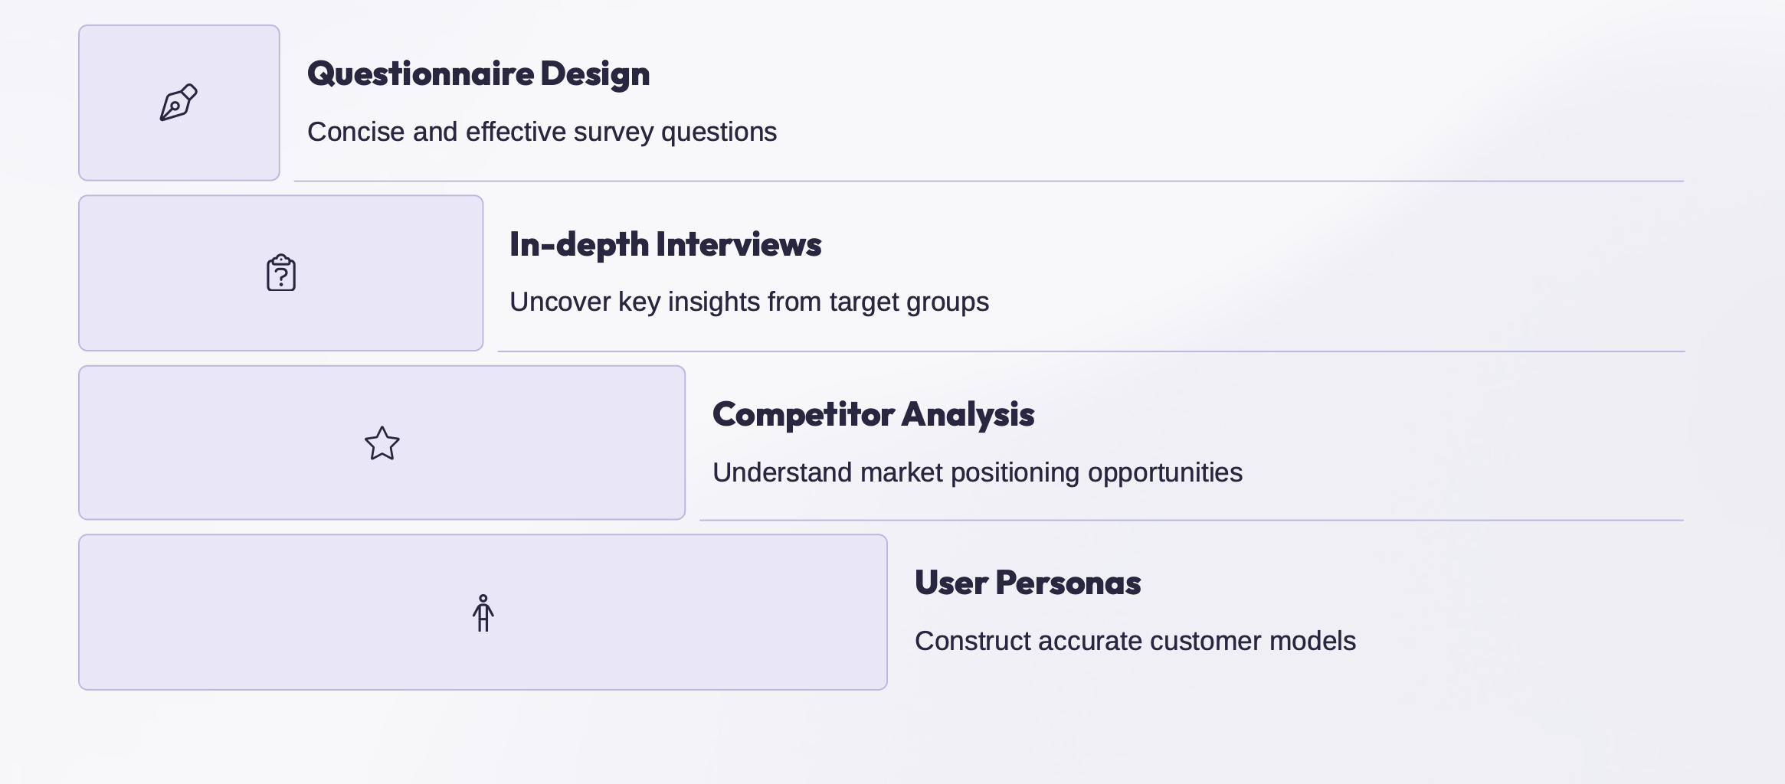This screenshot has width=1785, height=784.
Task: Click 'Understand market positioning opportunities' text
Action: (x=978, y=473)
